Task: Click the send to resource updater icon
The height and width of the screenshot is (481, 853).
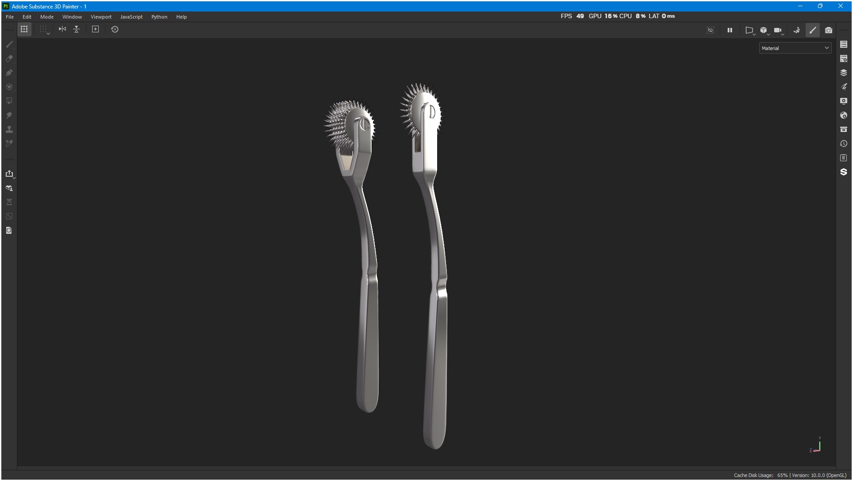Action: click(9, 188)
